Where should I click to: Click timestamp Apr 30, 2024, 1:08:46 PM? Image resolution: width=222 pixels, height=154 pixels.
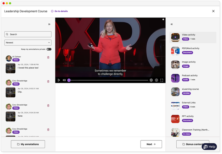point(28,65)
